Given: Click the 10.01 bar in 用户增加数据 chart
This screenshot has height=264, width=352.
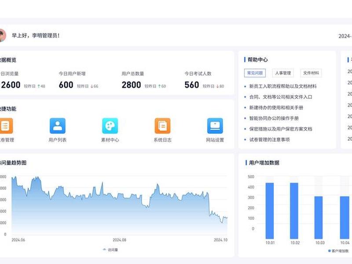Looking at the screenshot, I should tap(270, 211).
